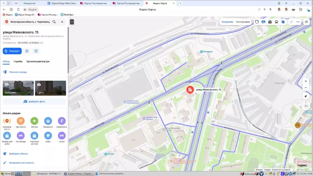This screenshot has width=313, height=176.
Task: Collapse the left sidebar panel arrow
Action: [x=72, y=22]
